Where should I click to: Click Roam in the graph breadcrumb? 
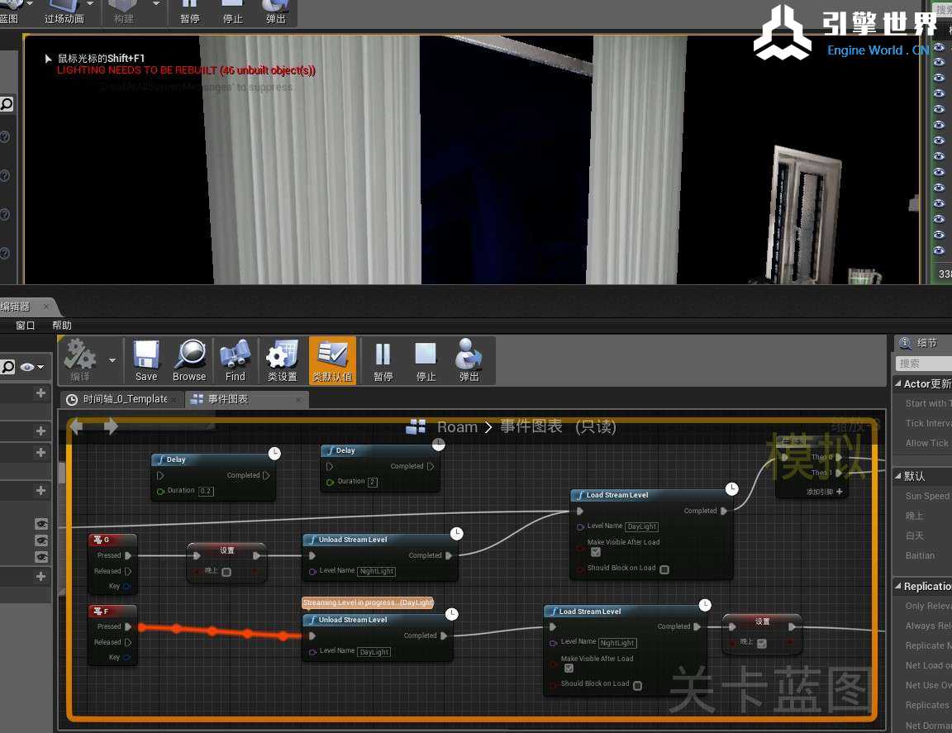click(457, 427)
